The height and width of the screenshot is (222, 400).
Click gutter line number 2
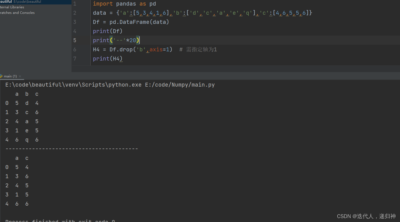pos(75,13)
